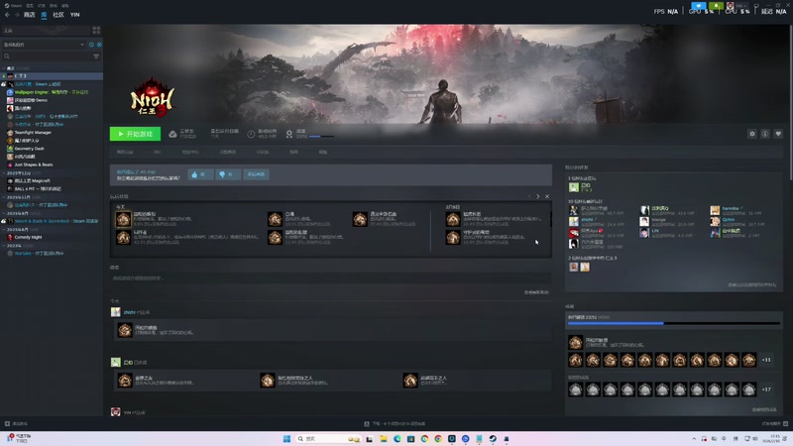The height and width of the screenshot is (446, 793).
Task: Select Wallpaper Engine in the library list
Action: point(52,92)
